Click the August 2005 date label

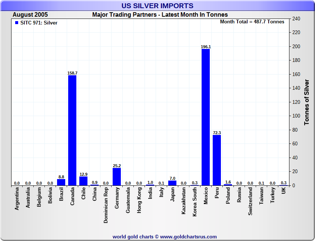point(30,15)
